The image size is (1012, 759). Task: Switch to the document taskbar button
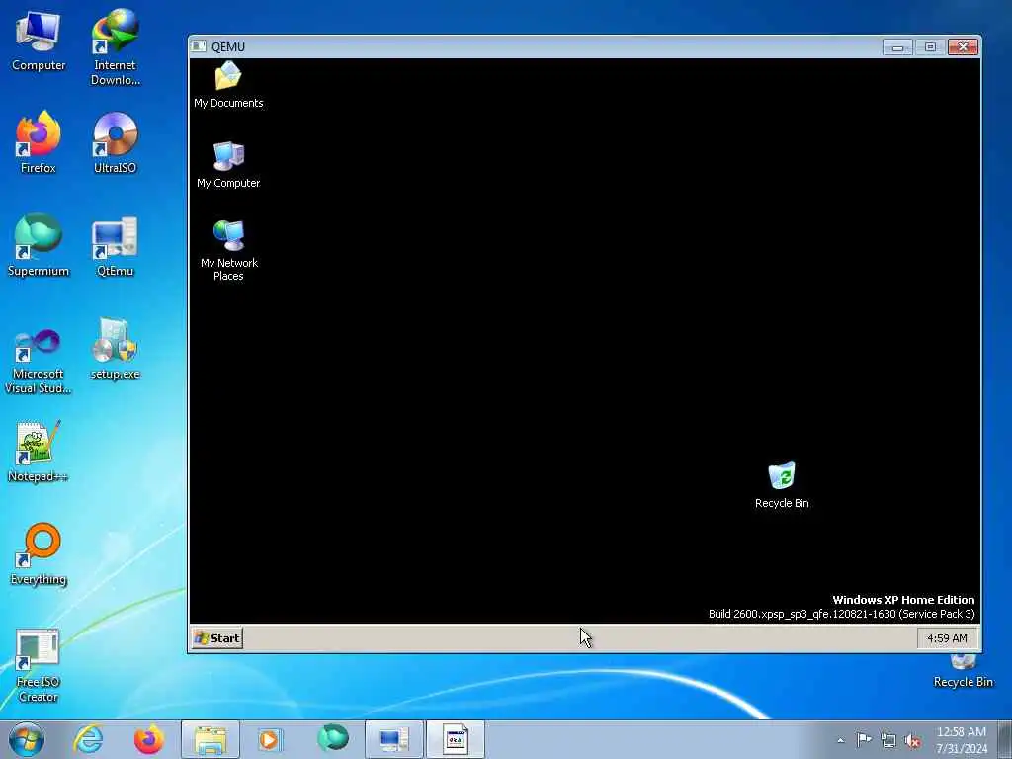tap(455, 739)
